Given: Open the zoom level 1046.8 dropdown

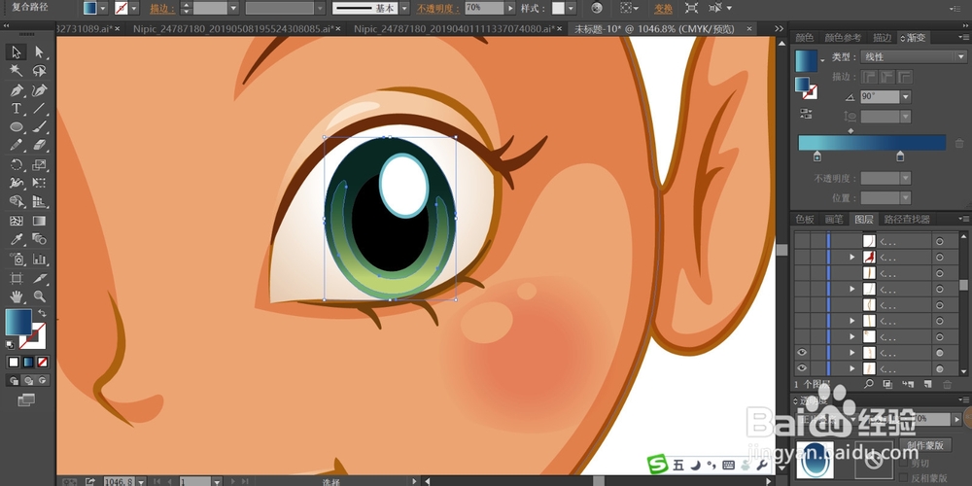Looking at the screenshot, I should [x=141, y=481].
